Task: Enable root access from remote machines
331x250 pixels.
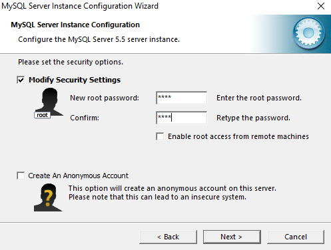Action: click(160, 136)
